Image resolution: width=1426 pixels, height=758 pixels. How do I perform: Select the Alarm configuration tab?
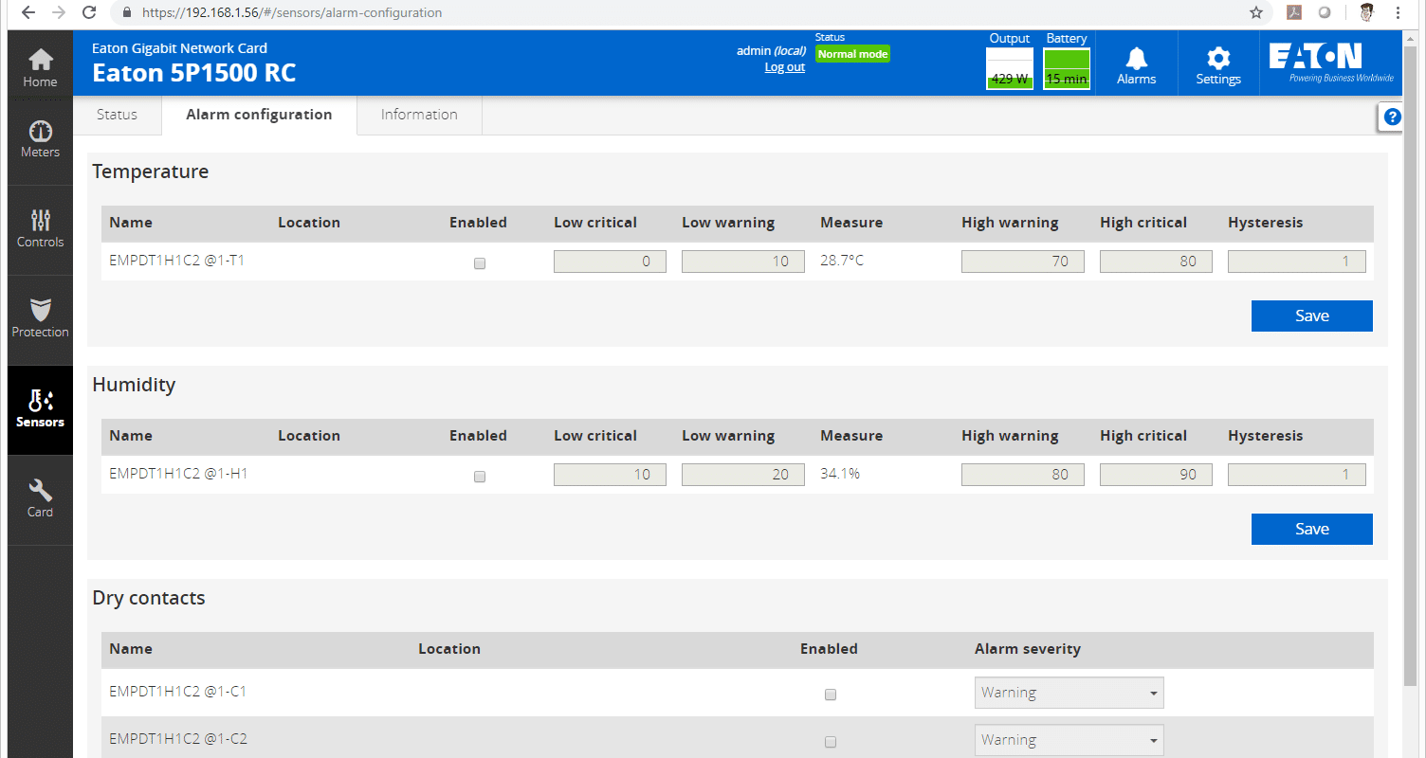click(x=259, y=115)
